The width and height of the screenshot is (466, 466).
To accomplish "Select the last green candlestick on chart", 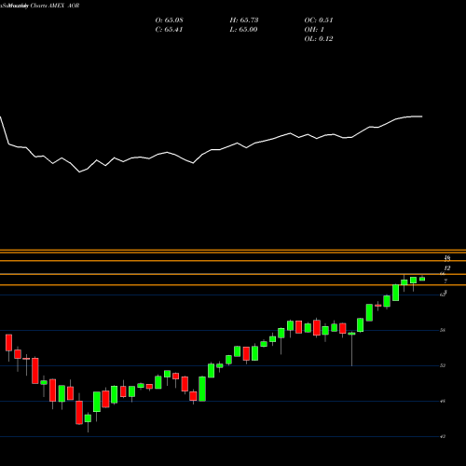I will tap(422, 279).
